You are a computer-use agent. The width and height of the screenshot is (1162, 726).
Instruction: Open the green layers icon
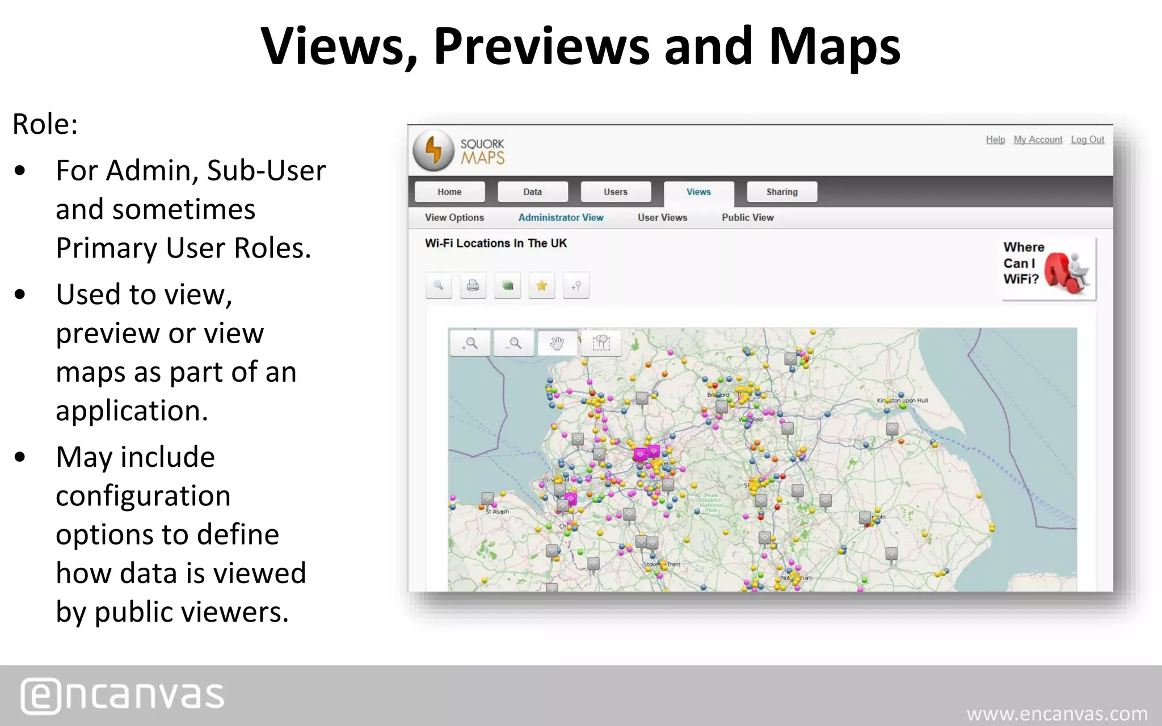pyautogui.click(x=507, y=285)
